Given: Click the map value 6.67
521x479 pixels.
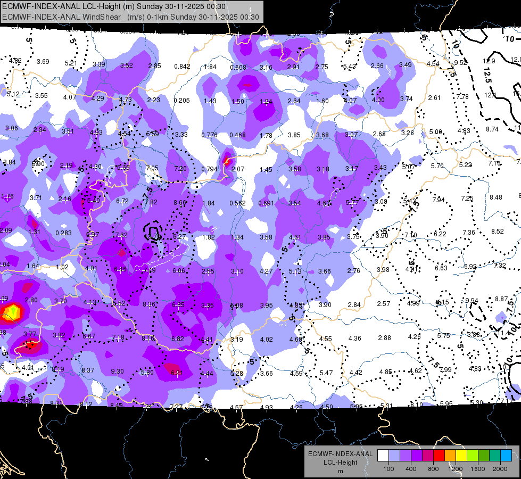Looking at the screenshot, I should click(x=89, y=336).
